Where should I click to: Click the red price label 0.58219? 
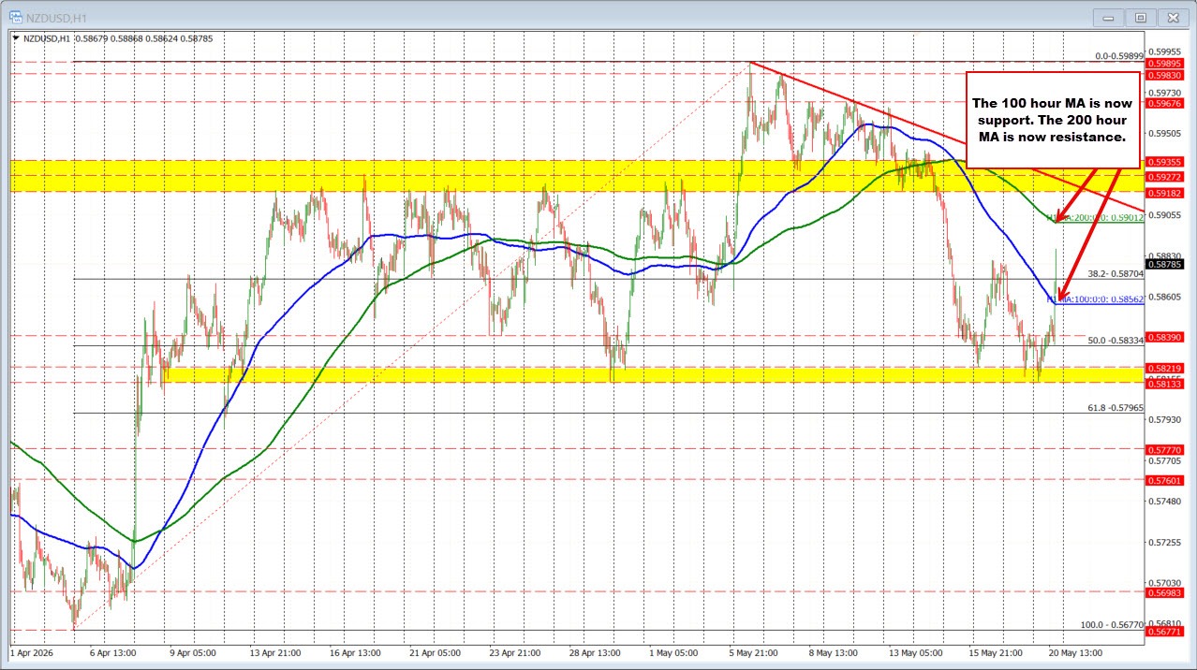click(x=1166, y=369)
